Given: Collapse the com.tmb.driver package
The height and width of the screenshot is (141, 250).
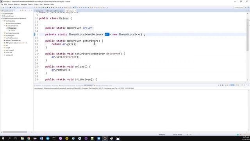Looking at the screenshot, I should click(5, 26).
